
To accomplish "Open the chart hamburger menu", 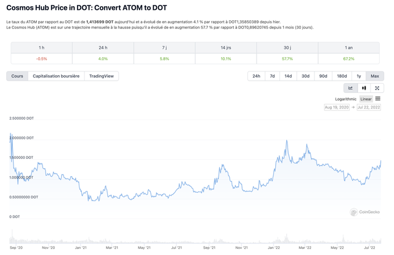I will [377, 99].
